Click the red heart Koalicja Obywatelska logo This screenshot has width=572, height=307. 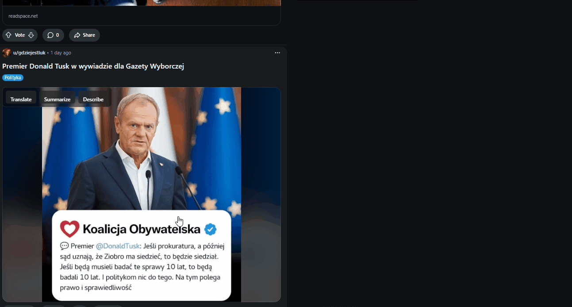tap(69, 229)
